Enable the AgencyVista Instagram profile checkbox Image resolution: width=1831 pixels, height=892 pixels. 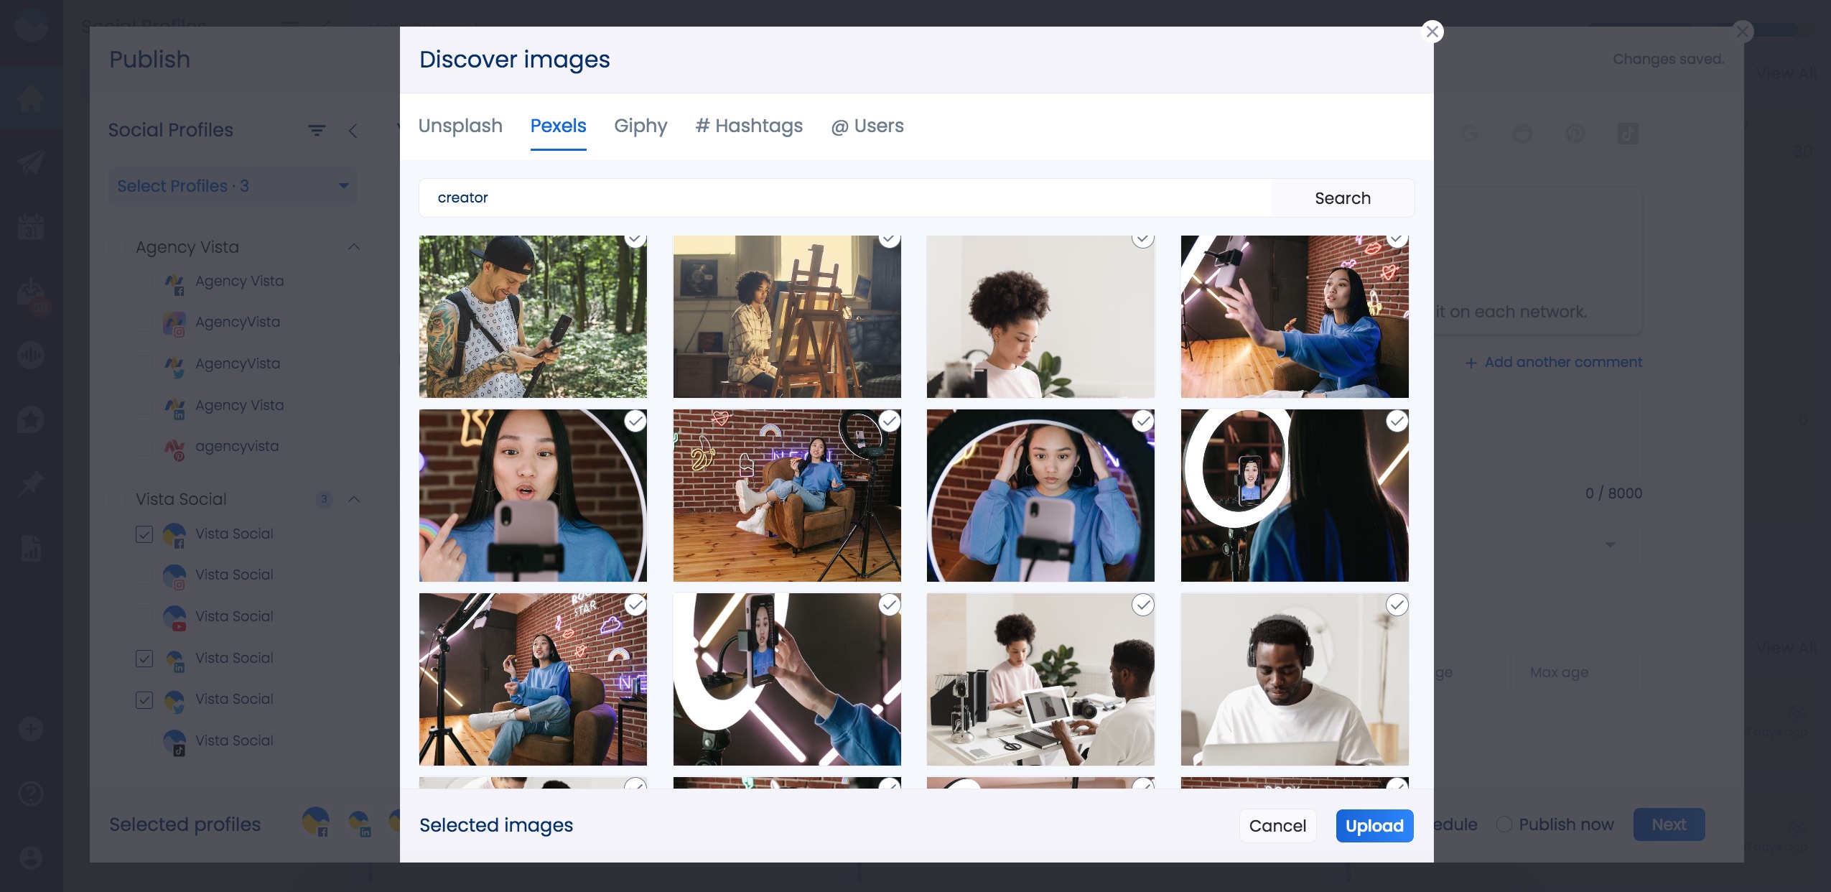145,322
